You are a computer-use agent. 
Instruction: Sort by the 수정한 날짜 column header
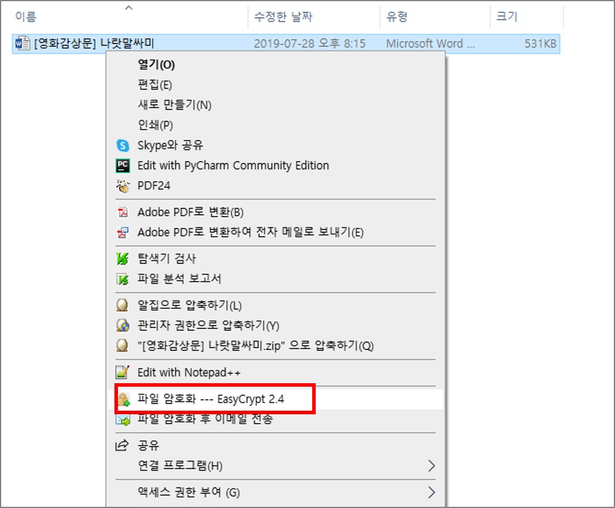coord(283,16)
